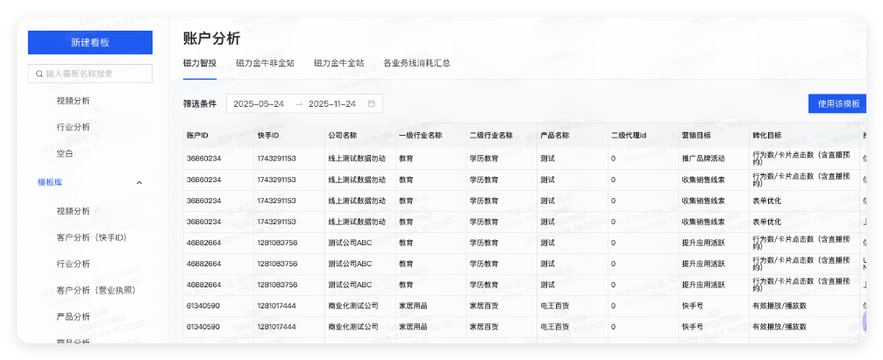Open 模板库 section label
This screenshot has height=360, width=883.
[x=50, y=182]
